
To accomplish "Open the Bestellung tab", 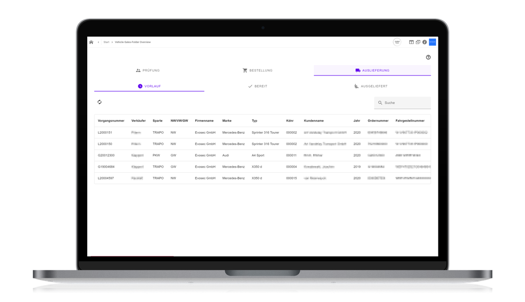I will tap(257, 70).
